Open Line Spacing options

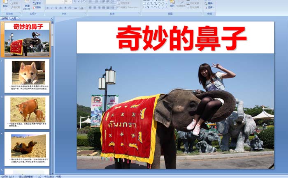point(113,2)
